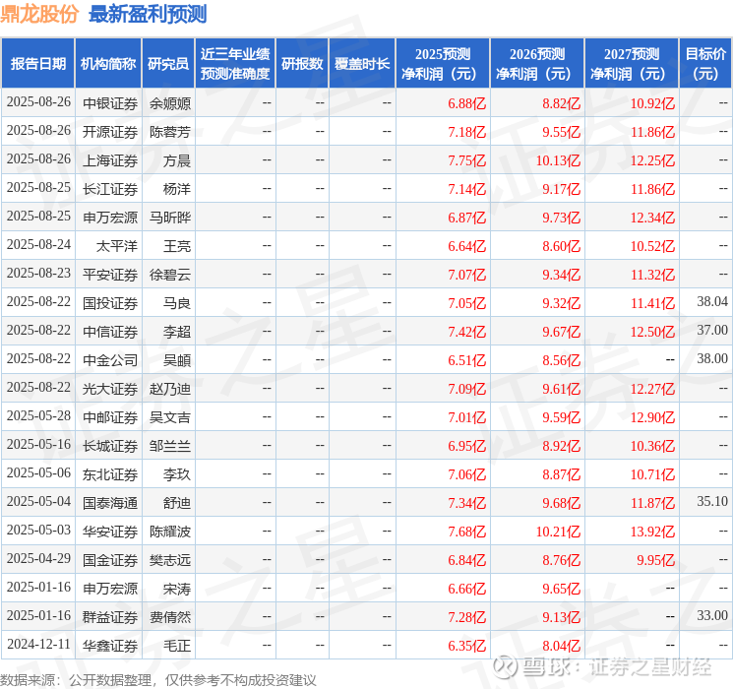This screenshot has width=733, height=689.
Task: Click analyst name 马昕晔
Action: [x=170, y=218]
